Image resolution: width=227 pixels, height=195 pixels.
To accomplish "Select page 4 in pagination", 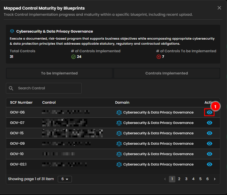I will pyautogui.click(x=193, y=179).
